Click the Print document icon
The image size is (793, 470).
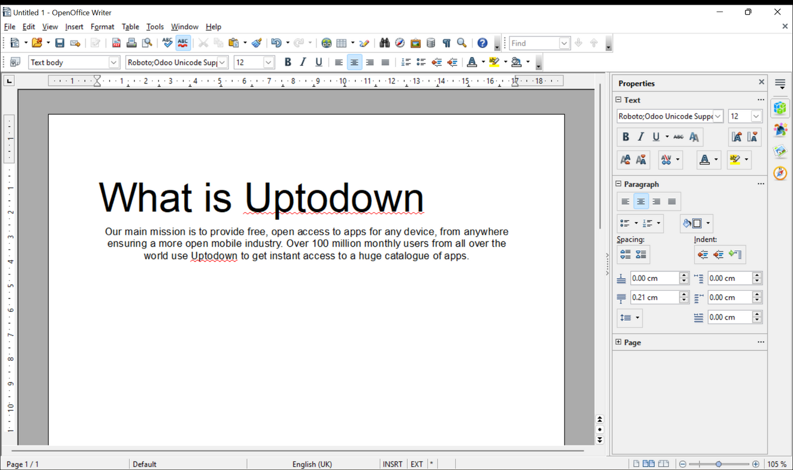(x=131, y=43)
